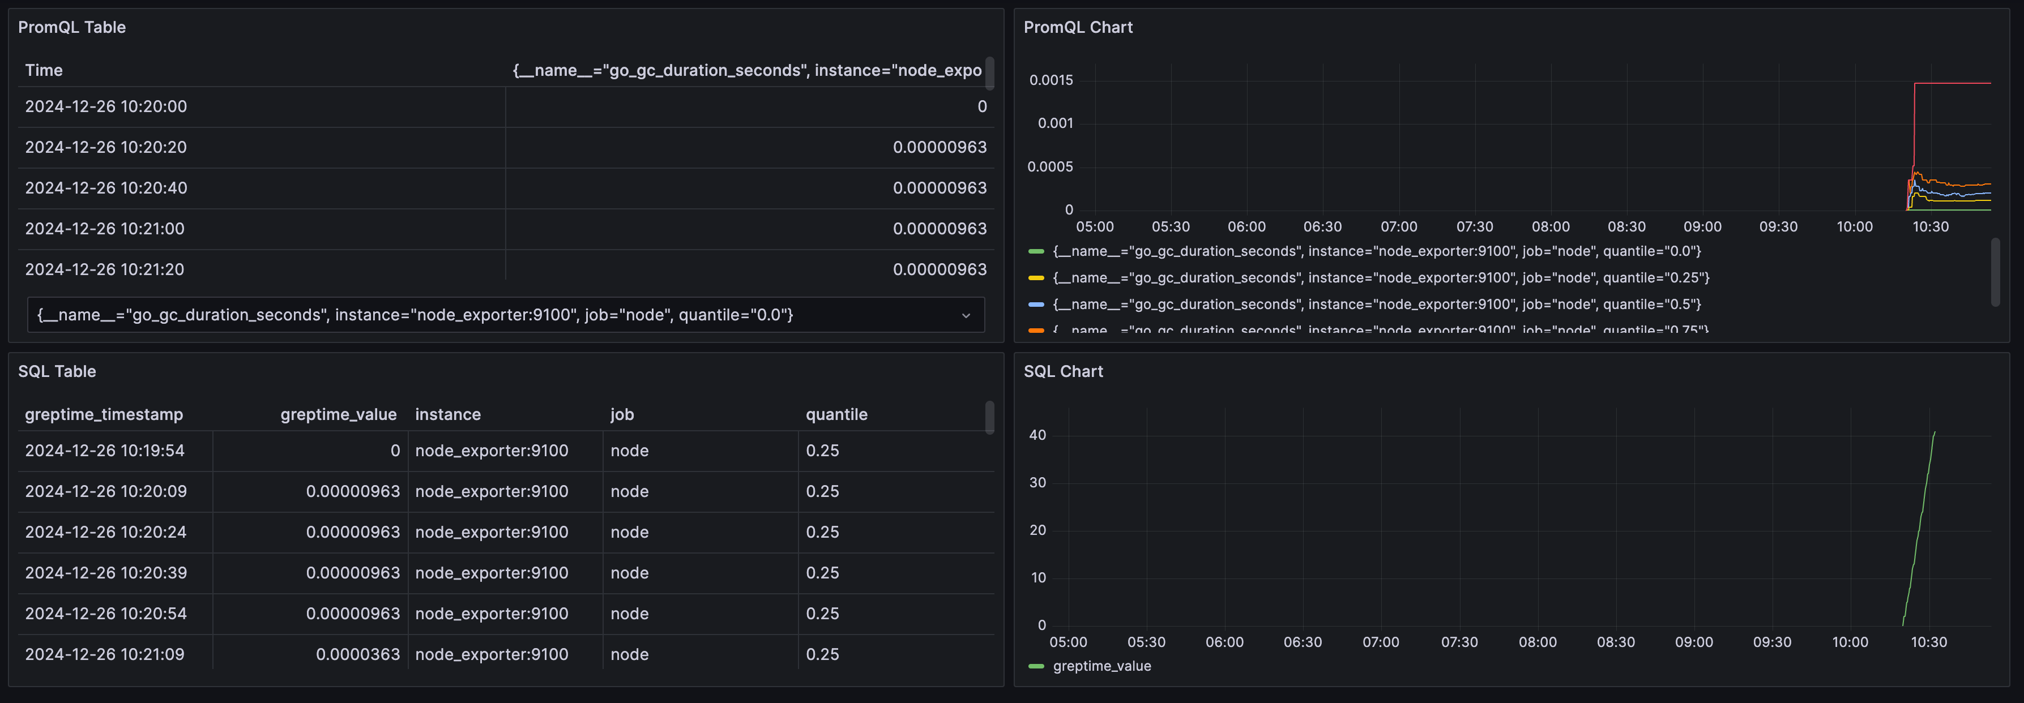Open the SQL Chart panel title menu

[1063, 371]
